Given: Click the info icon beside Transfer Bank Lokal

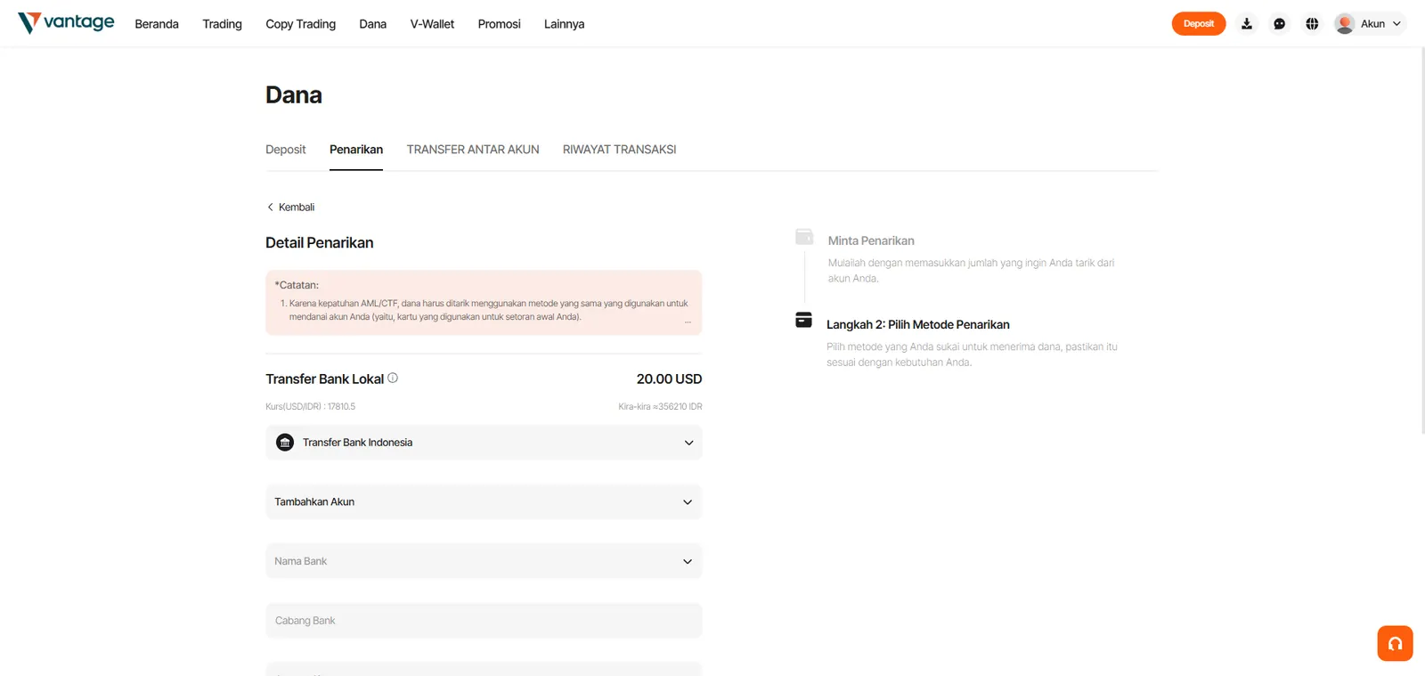Looking at the screenshot, I should tap(393, 378).
